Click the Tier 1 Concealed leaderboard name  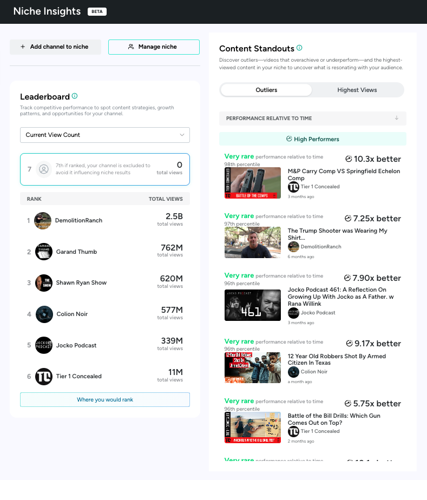point(79,376)
